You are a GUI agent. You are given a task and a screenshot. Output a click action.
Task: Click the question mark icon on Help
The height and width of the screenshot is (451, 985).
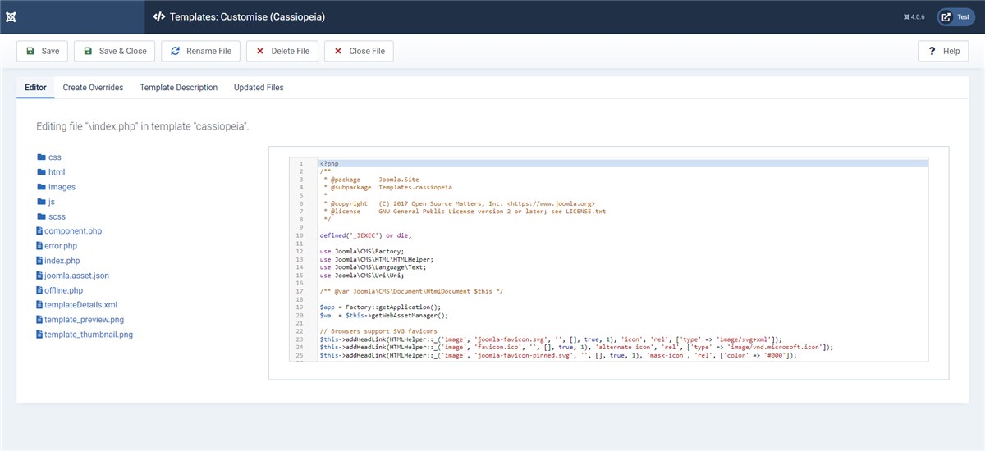932,51
